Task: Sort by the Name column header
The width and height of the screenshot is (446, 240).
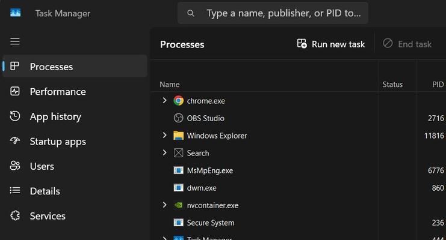Action: point(170,84)
